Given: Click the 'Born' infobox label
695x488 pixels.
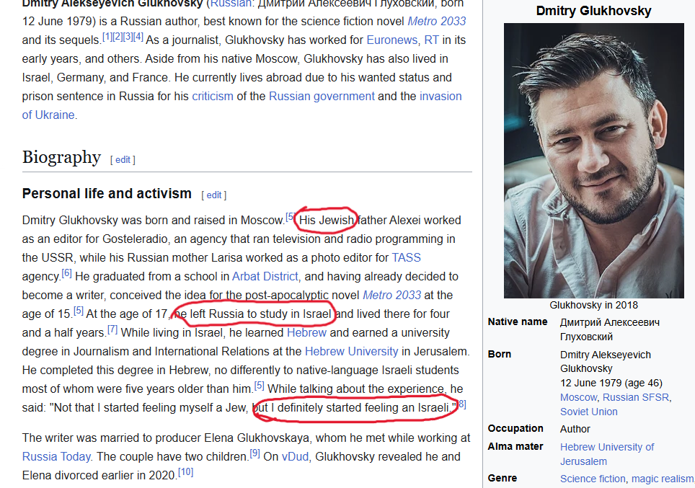Looking at the screenshot, I should coord(499,354).
